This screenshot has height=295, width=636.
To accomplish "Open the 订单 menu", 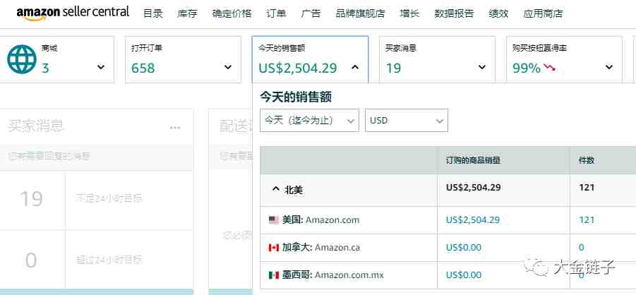I will tap(276, 13).
